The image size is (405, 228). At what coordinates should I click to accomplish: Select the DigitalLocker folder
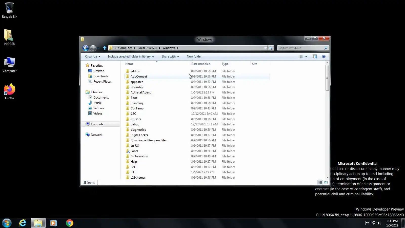197,135
